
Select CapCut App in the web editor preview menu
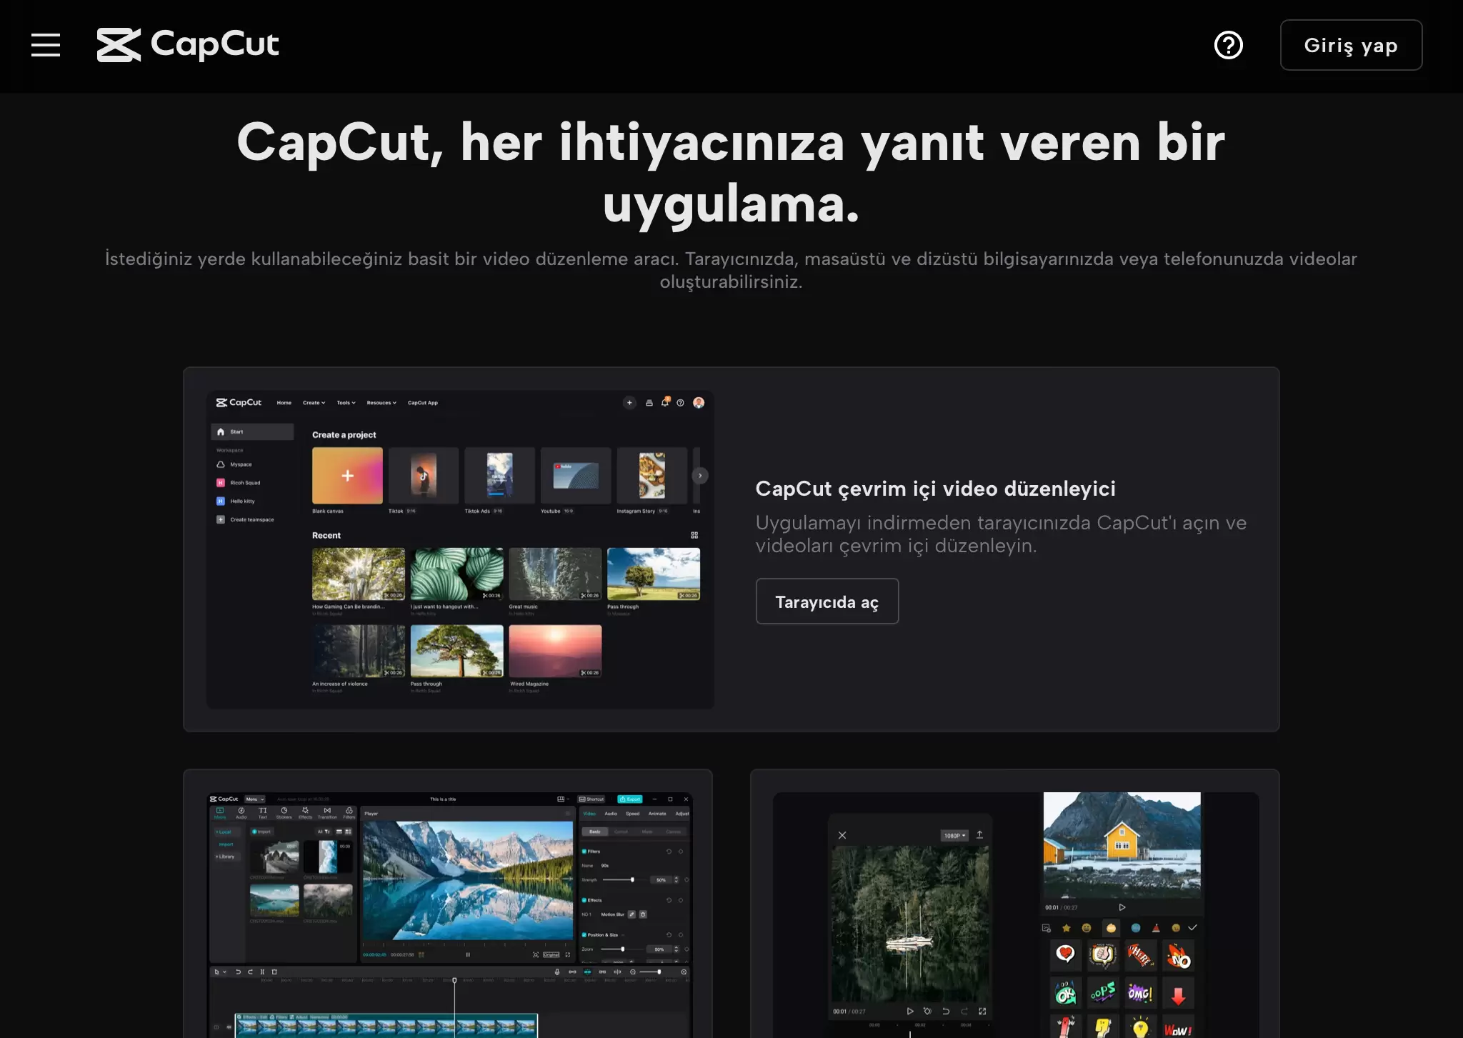coord(423,403)
